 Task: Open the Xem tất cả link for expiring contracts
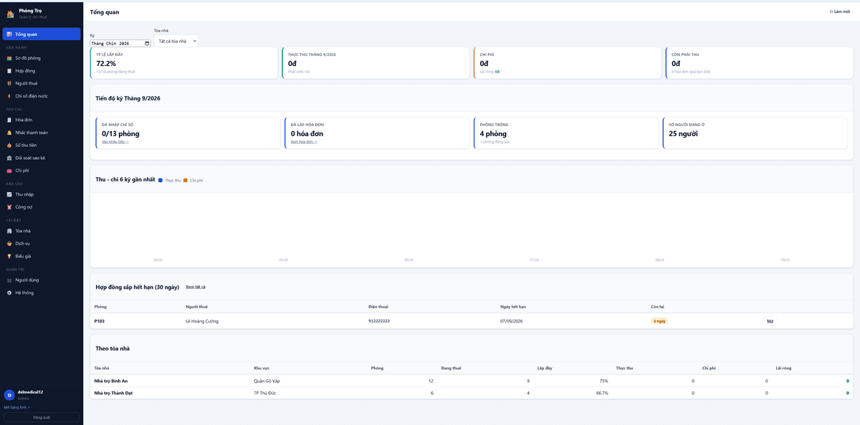196,287
